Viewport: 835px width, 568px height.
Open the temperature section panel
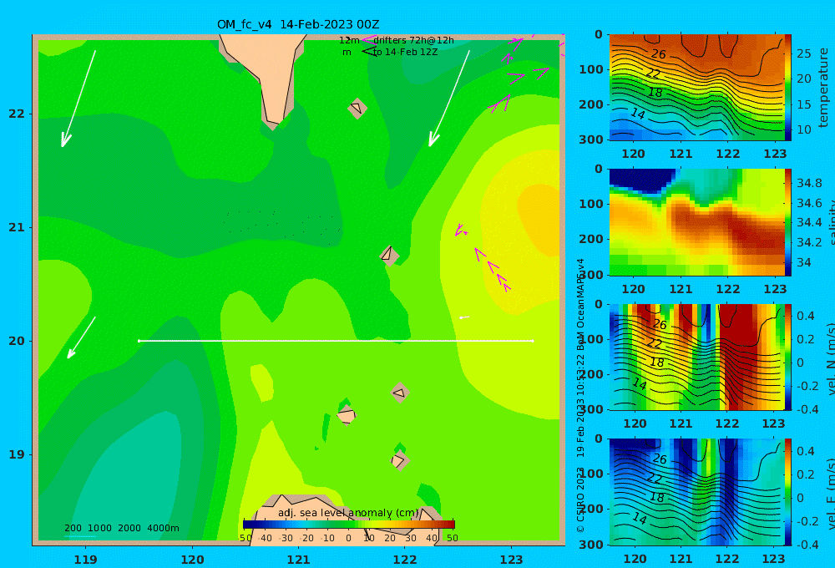click(696, 88)
